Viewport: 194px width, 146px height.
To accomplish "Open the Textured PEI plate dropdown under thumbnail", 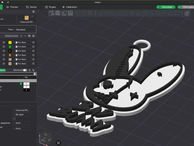I will tap(27, 22).
